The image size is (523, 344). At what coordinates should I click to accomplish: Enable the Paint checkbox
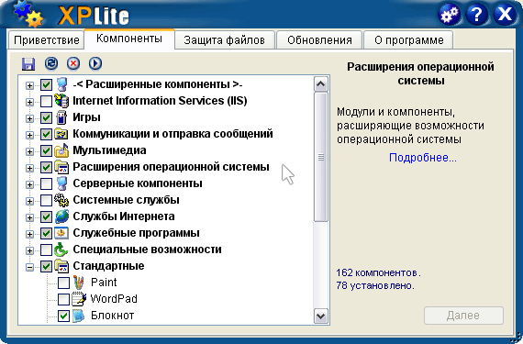pos(63,283)
